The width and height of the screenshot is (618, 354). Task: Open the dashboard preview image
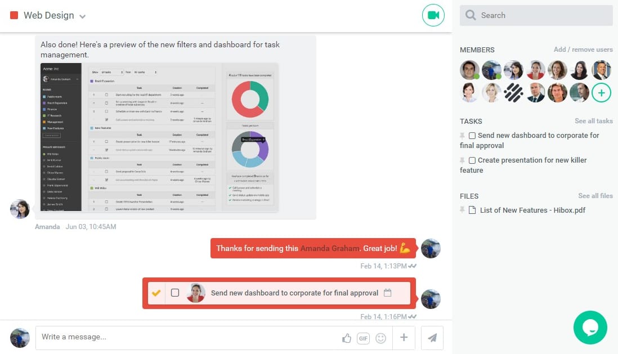tap(159, 137)
